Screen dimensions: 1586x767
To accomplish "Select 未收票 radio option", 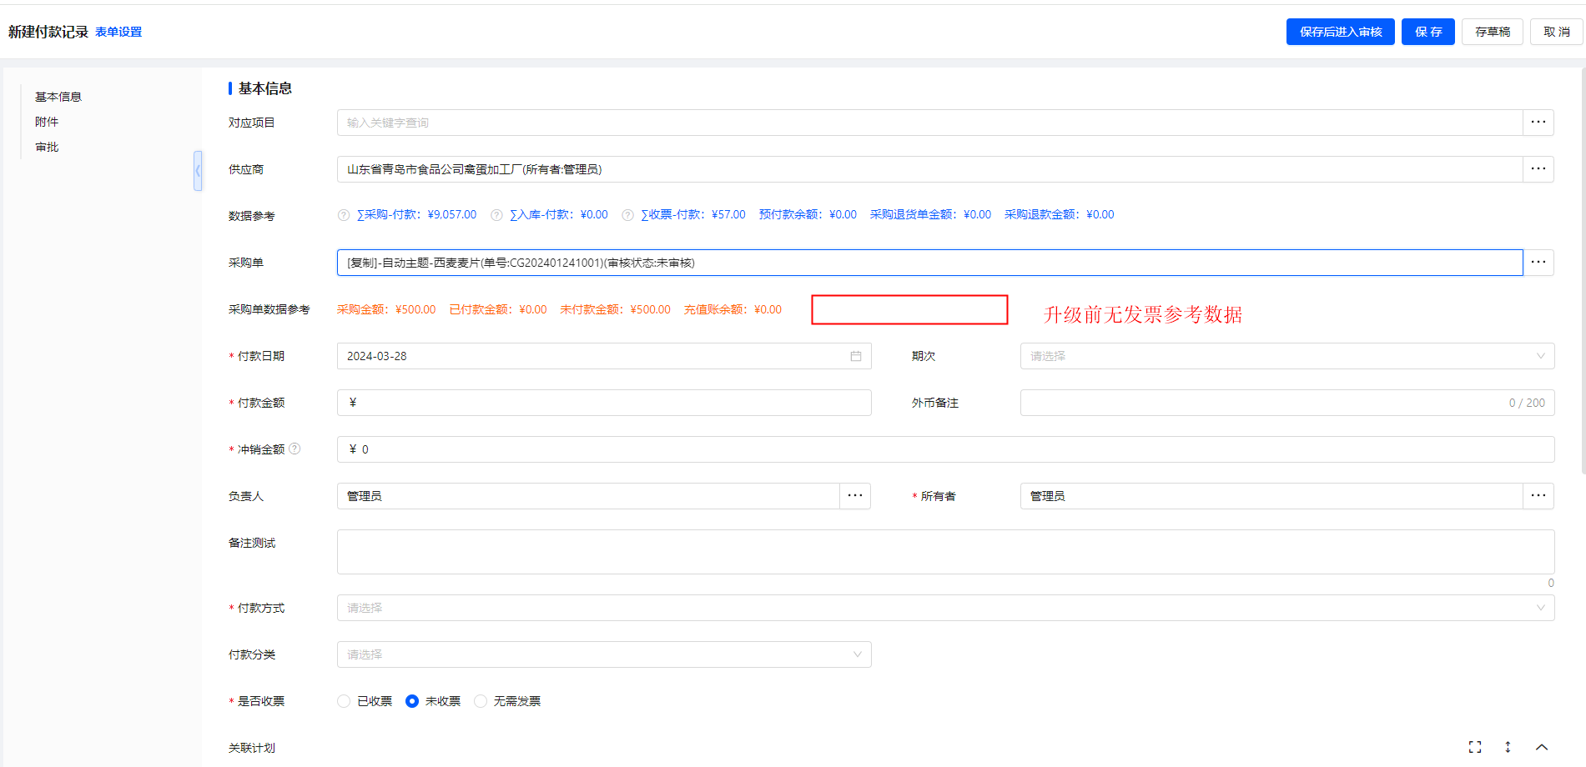I will (412, 701).
